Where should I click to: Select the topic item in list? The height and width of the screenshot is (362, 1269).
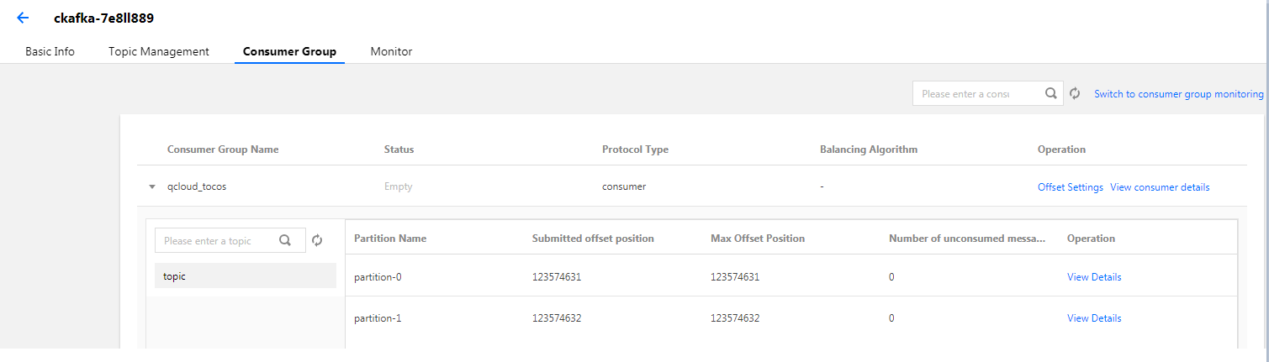pyautogui.click(x=246, y=275)
